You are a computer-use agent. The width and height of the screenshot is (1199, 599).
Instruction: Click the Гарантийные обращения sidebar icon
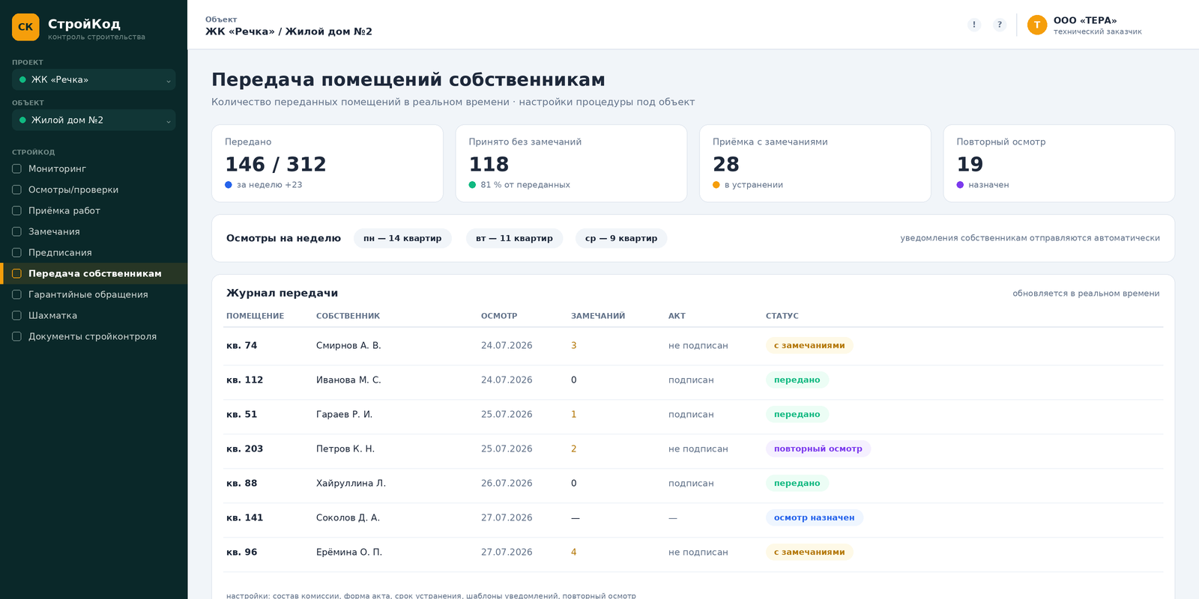(16, 294)
